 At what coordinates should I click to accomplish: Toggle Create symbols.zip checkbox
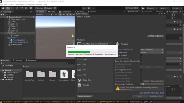(x=141, y=64)
